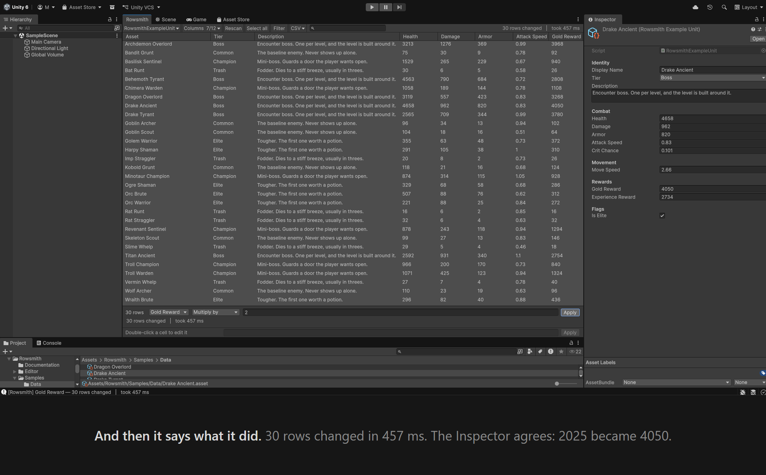
Task: Start Play mode with the Play button
Action: (372, 7)
